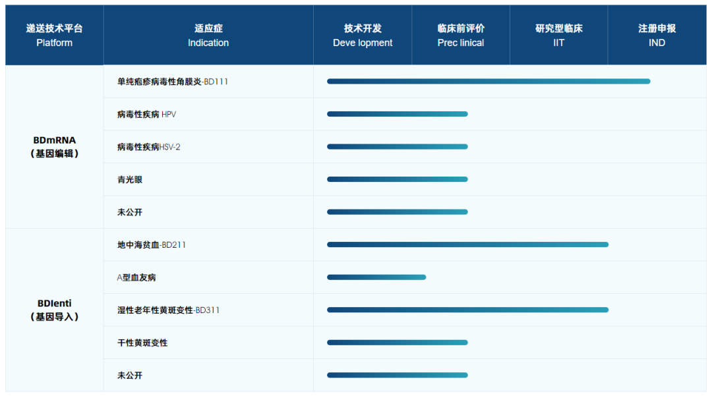The image size is (712, 396).
Task: Select the 病毒性疾病HSV-2 indication
Action: click(x=148, y=147)
